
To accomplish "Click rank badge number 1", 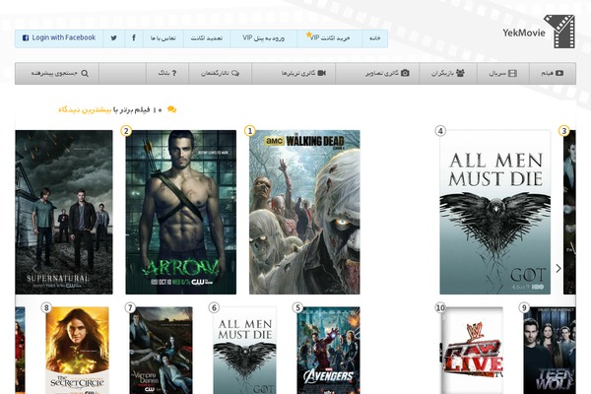I will (x=249, y=131).
